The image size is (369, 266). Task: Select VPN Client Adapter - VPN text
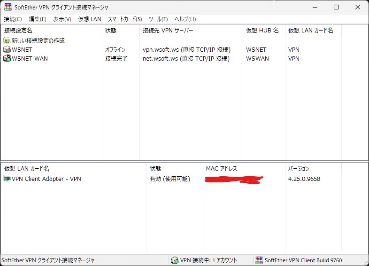click(46, 179)
